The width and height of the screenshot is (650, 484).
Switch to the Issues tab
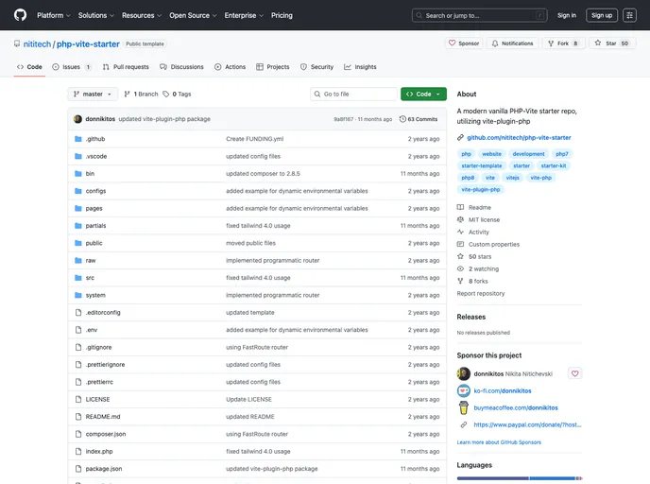(x=71, y=67)
